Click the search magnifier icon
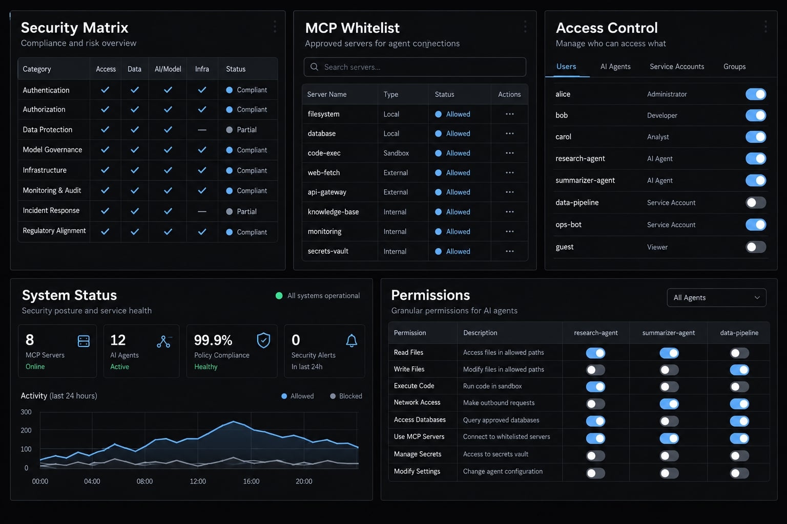787x524 pixels. (x=315, y=67)
